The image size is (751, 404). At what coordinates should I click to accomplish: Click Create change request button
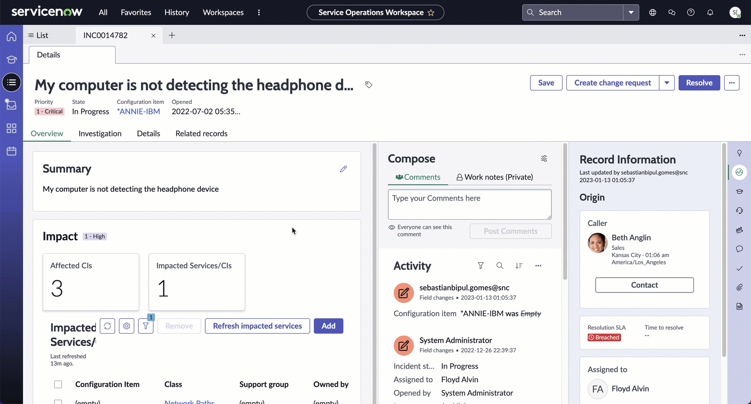tap(613, 83)
